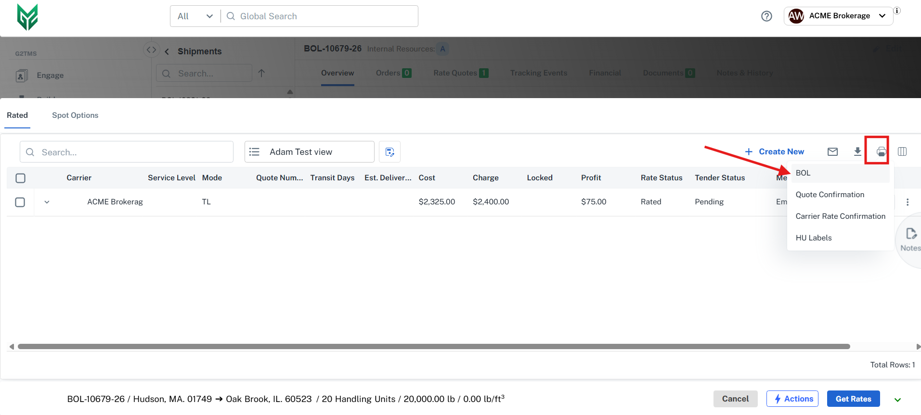Click the Get Rates button

tap(853, 399)
